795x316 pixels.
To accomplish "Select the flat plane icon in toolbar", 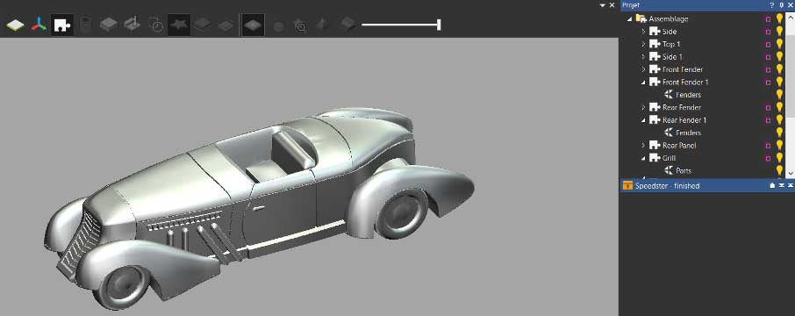I will (16, 25).
